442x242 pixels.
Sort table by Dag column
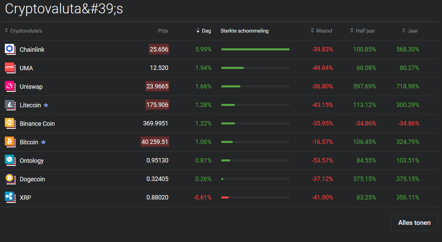pyautogui.click(x=204, y=31)
